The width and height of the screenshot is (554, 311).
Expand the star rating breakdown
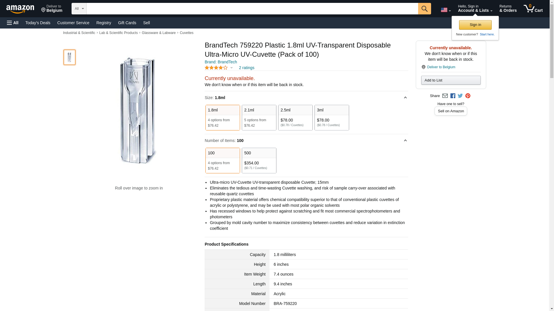coord(231,68)
